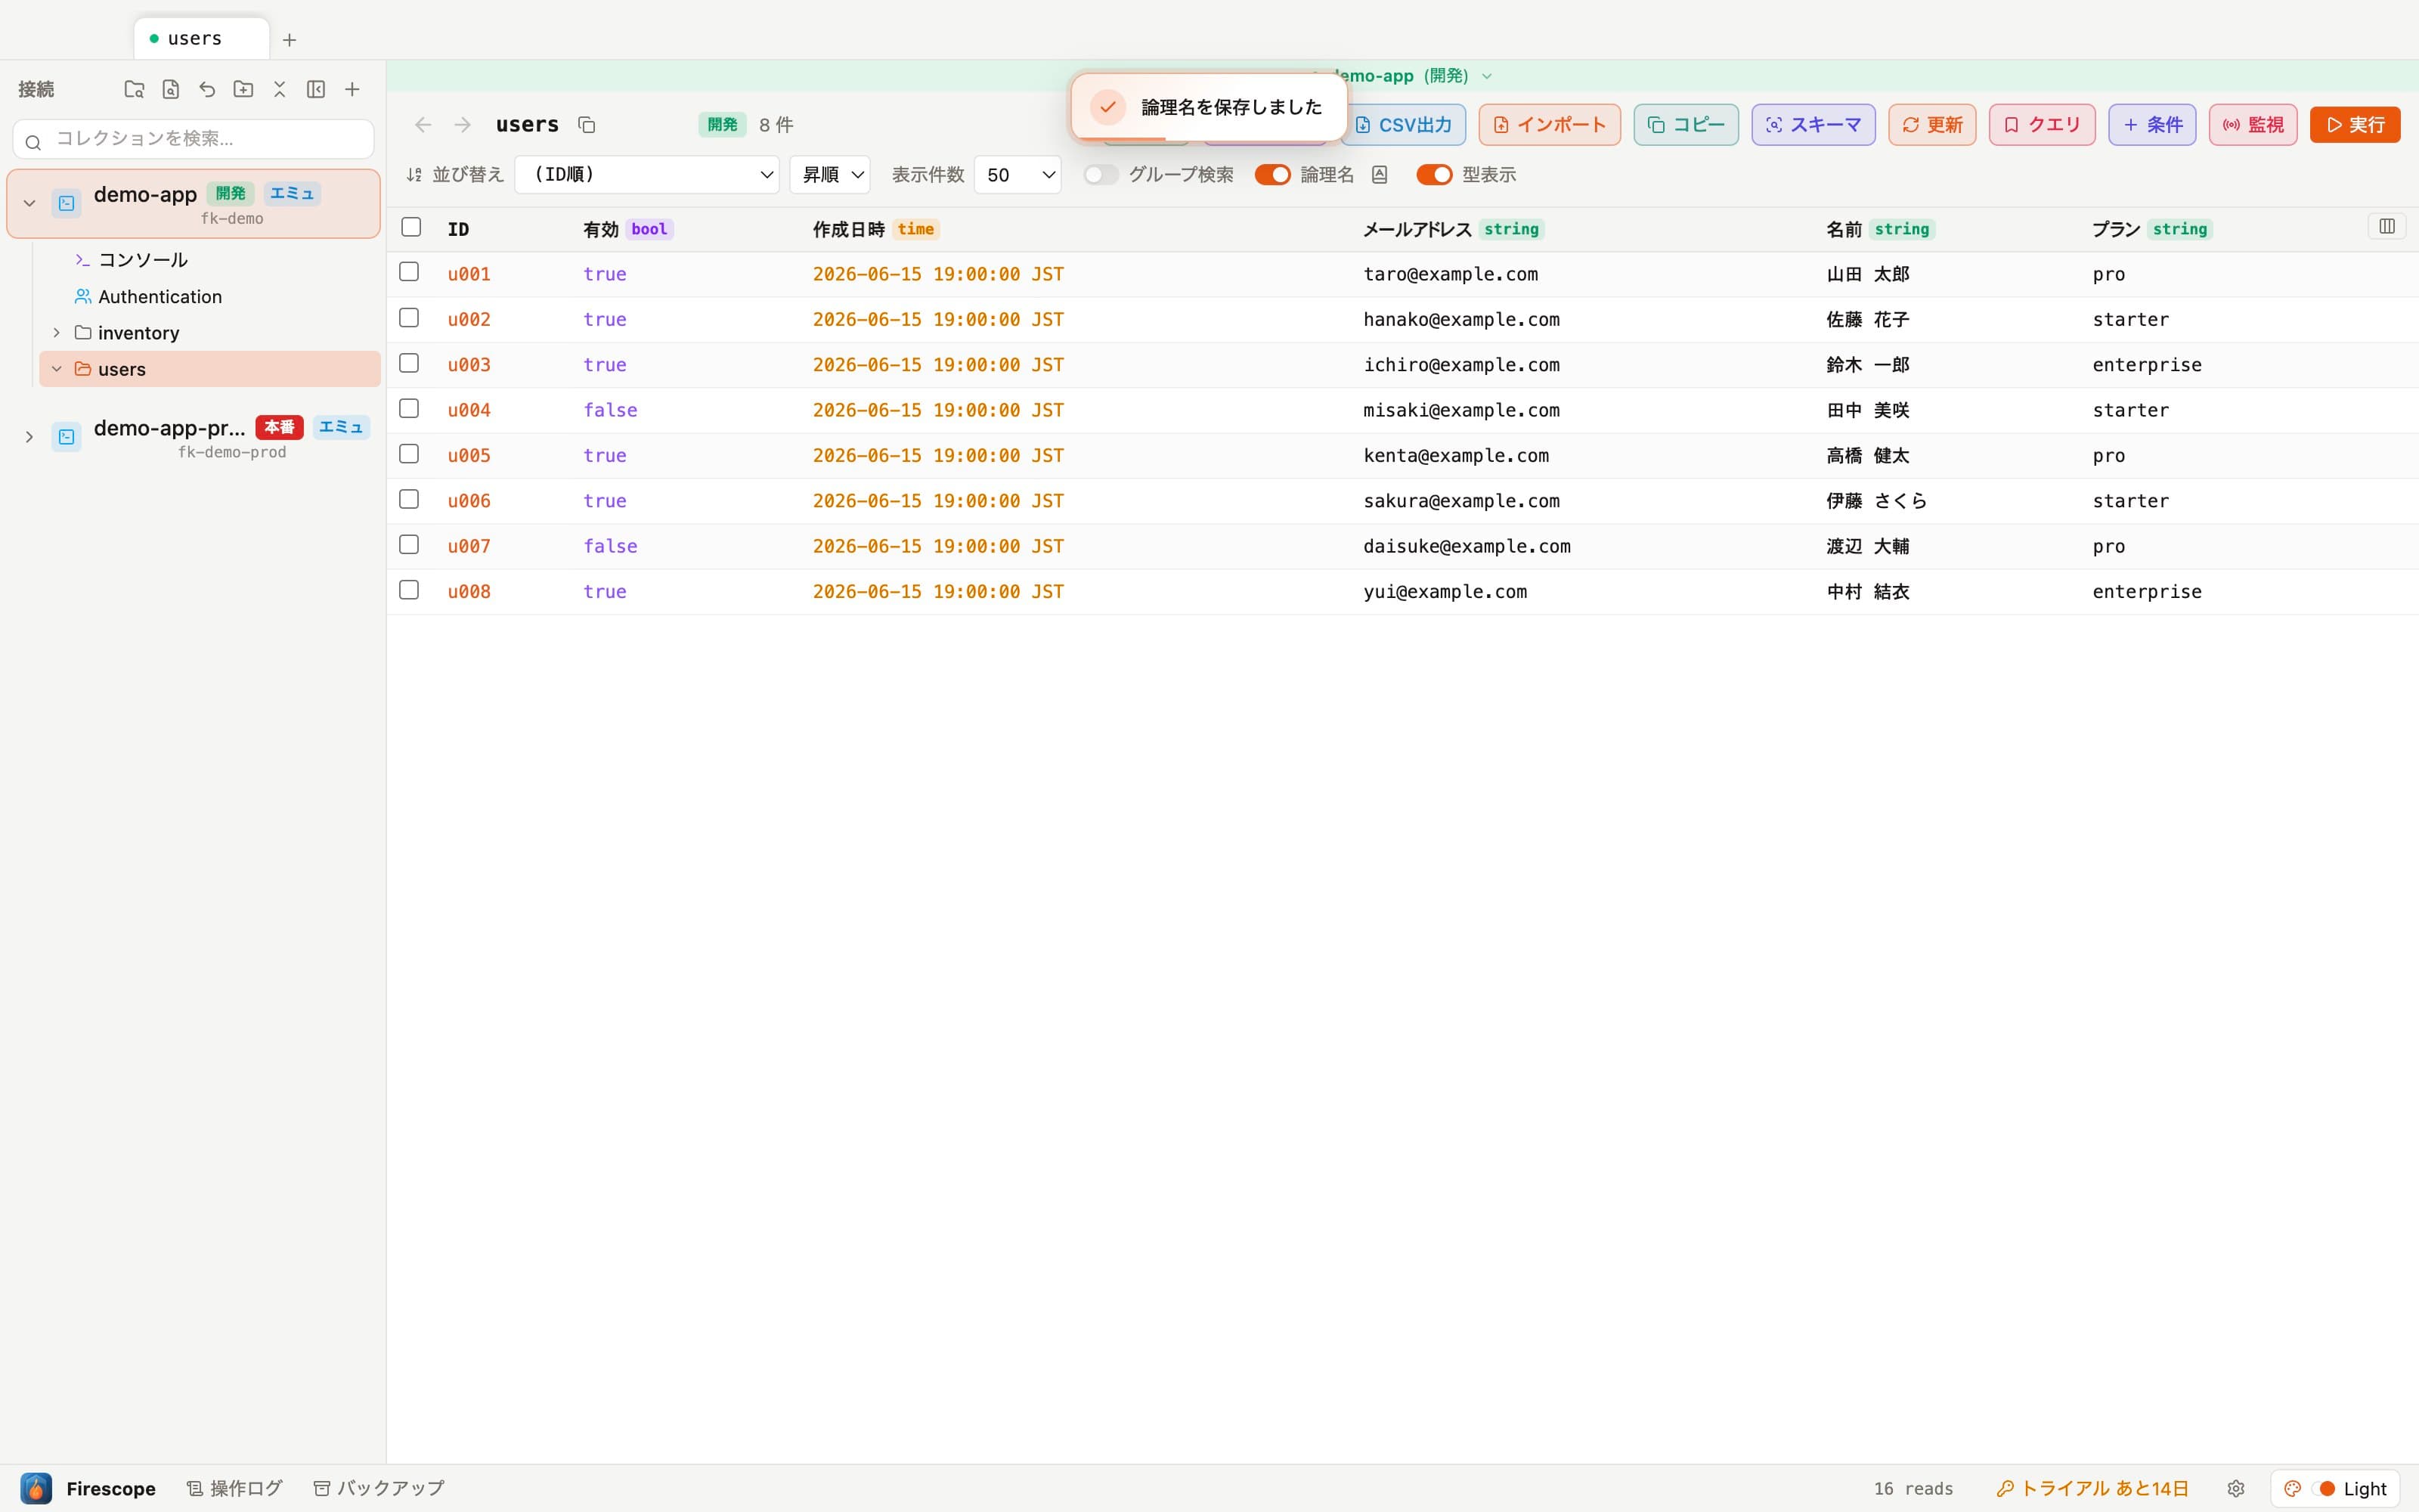
Task: Click the add folder icon in the sidebar toolbar
Action: (243, 89)
